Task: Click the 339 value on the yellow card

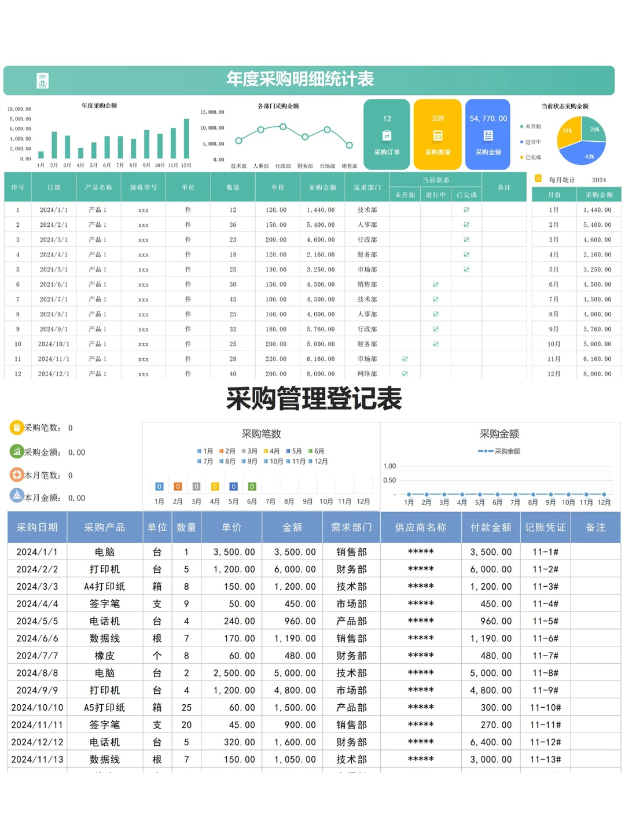Action: (x=437, y=118)
